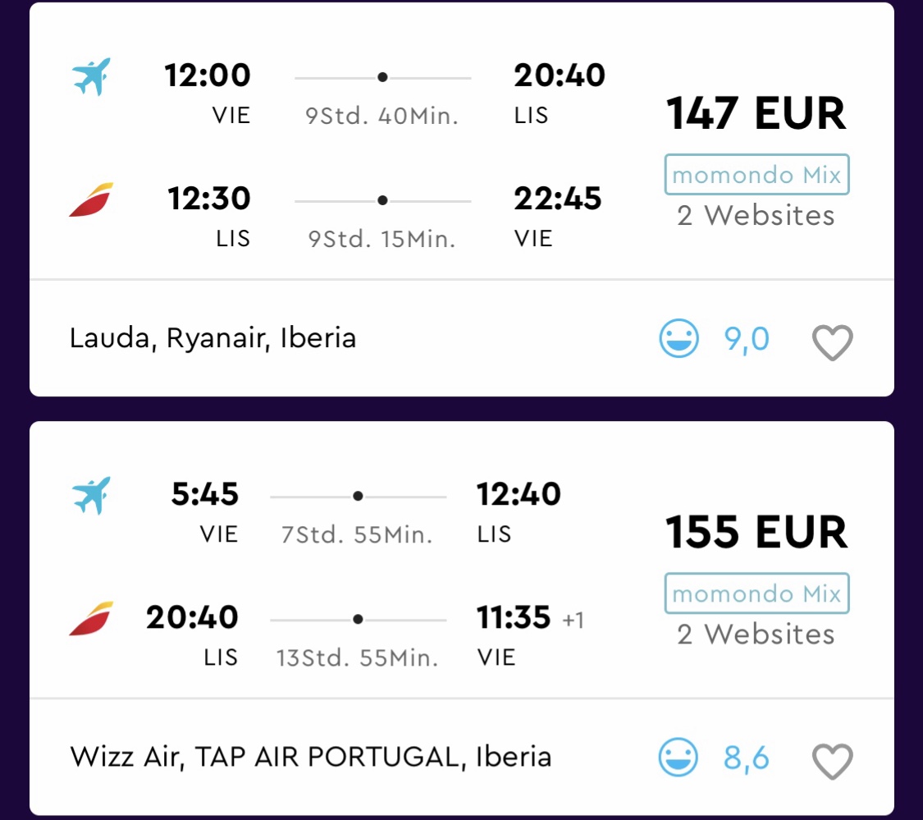The image size is (923, 820).
Task: Click the smiley rating icon beside 9,0
Action: [x=679, y=339]
